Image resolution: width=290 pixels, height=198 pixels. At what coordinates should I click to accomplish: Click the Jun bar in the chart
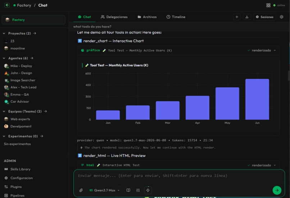click(x=257, y=99)
